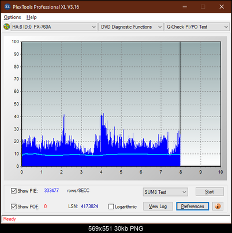
Task: Click the PlexTools XL title bar icon
Action: click(x=7, y=7)
